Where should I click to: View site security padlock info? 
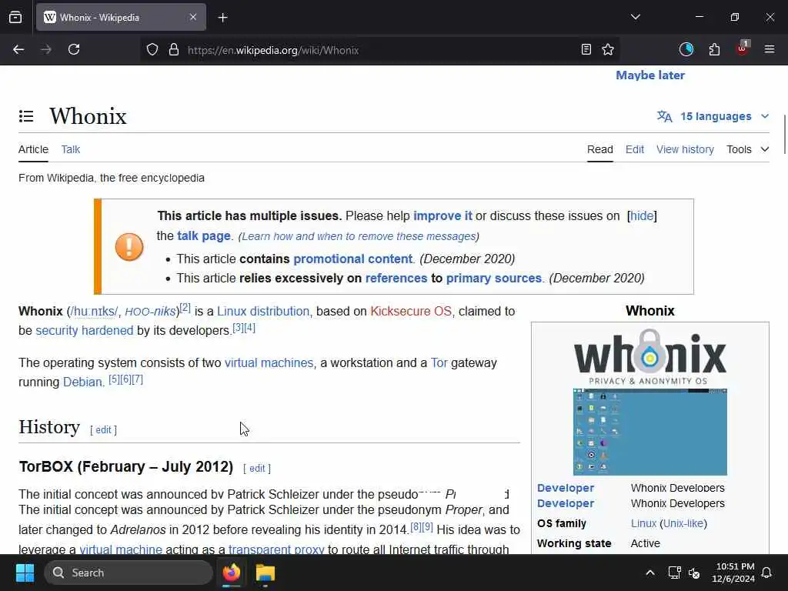pos(174,50)
